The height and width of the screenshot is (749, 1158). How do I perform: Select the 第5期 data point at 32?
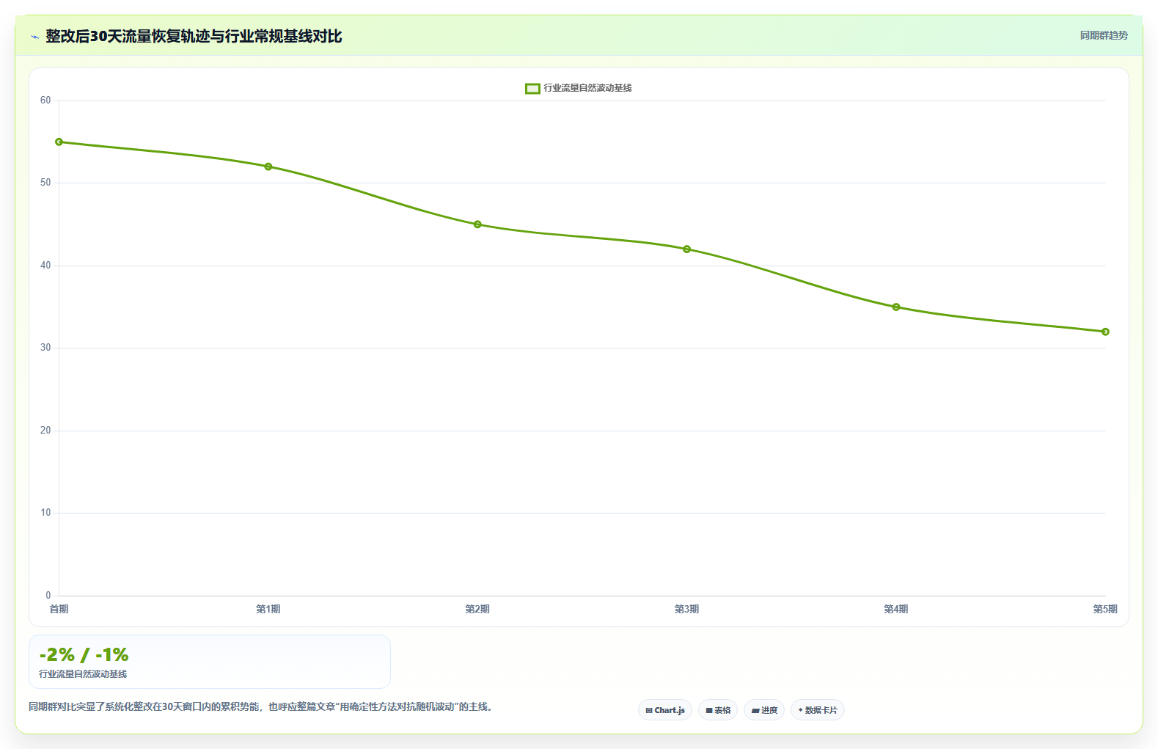[1105, 332]
